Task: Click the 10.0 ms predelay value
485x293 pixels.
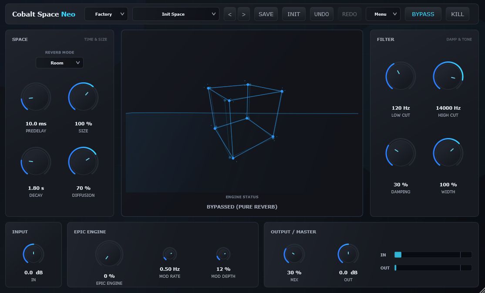Action: 36,124
